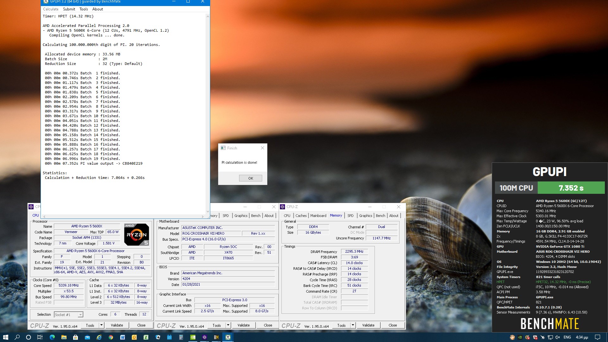The image size is (608, 342).
Task: Click Close button in left CPU-Z
Action: tap(141, 325)
